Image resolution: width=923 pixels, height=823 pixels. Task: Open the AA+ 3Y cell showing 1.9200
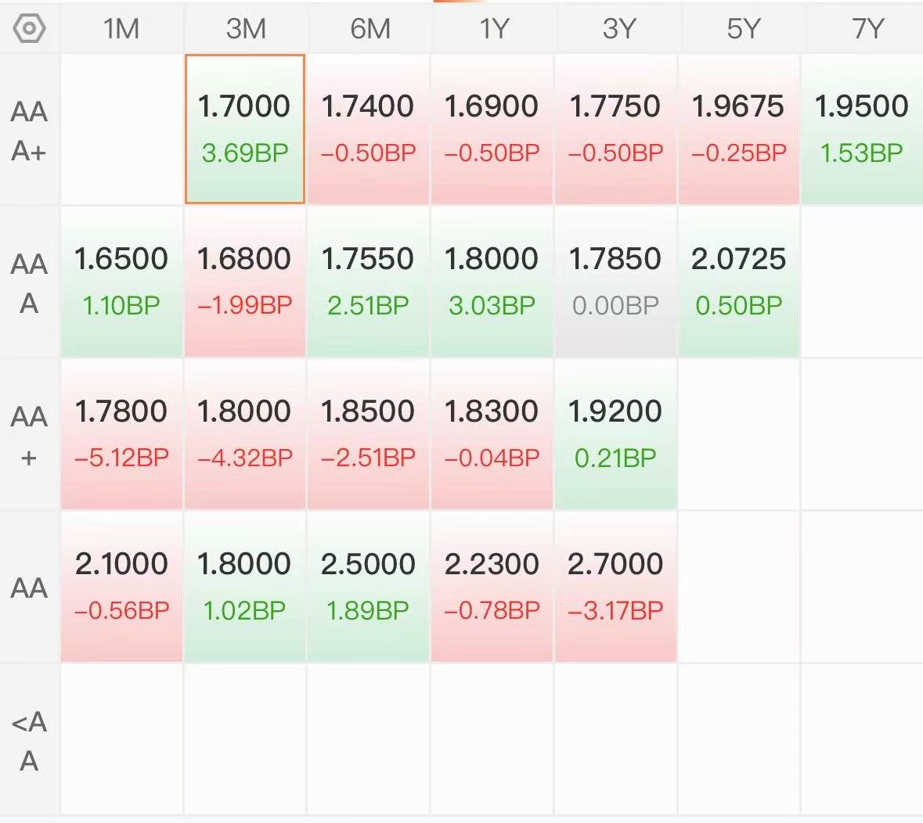(x=615, y=434)
